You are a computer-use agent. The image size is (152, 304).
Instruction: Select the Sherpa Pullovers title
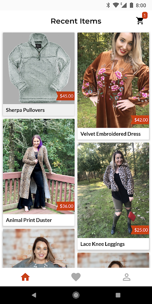25,110
